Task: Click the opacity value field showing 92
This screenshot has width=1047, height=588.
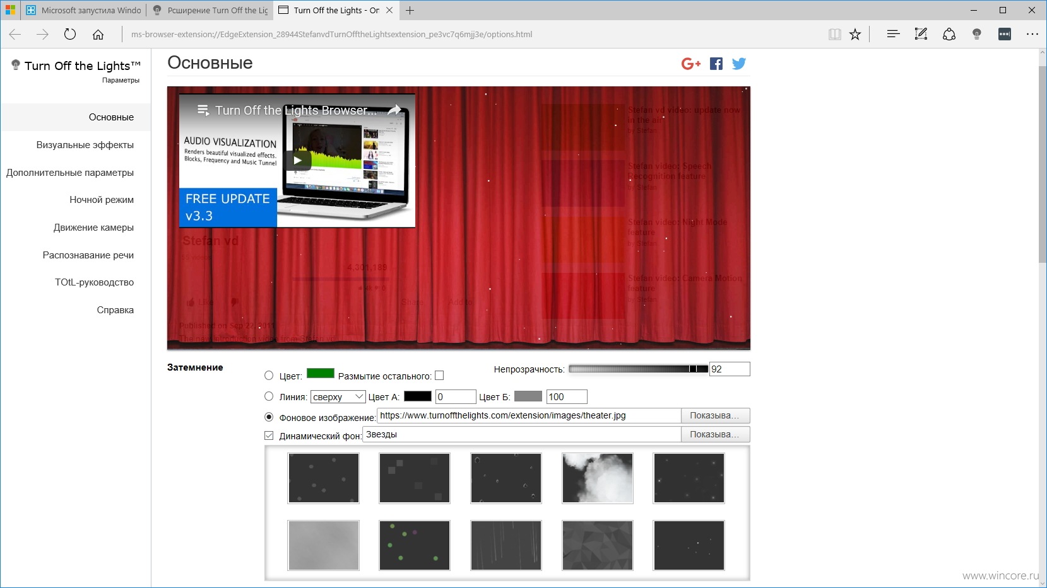Action: pos(730,369)
